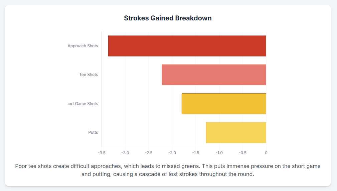Select the Putts axis label
Image resolution: width=337 pixels, height=191 pixels.
(x=93, y=132)
